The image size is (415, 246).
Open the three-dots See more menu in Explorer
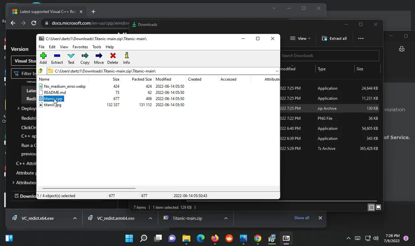(x=361, y=38)
